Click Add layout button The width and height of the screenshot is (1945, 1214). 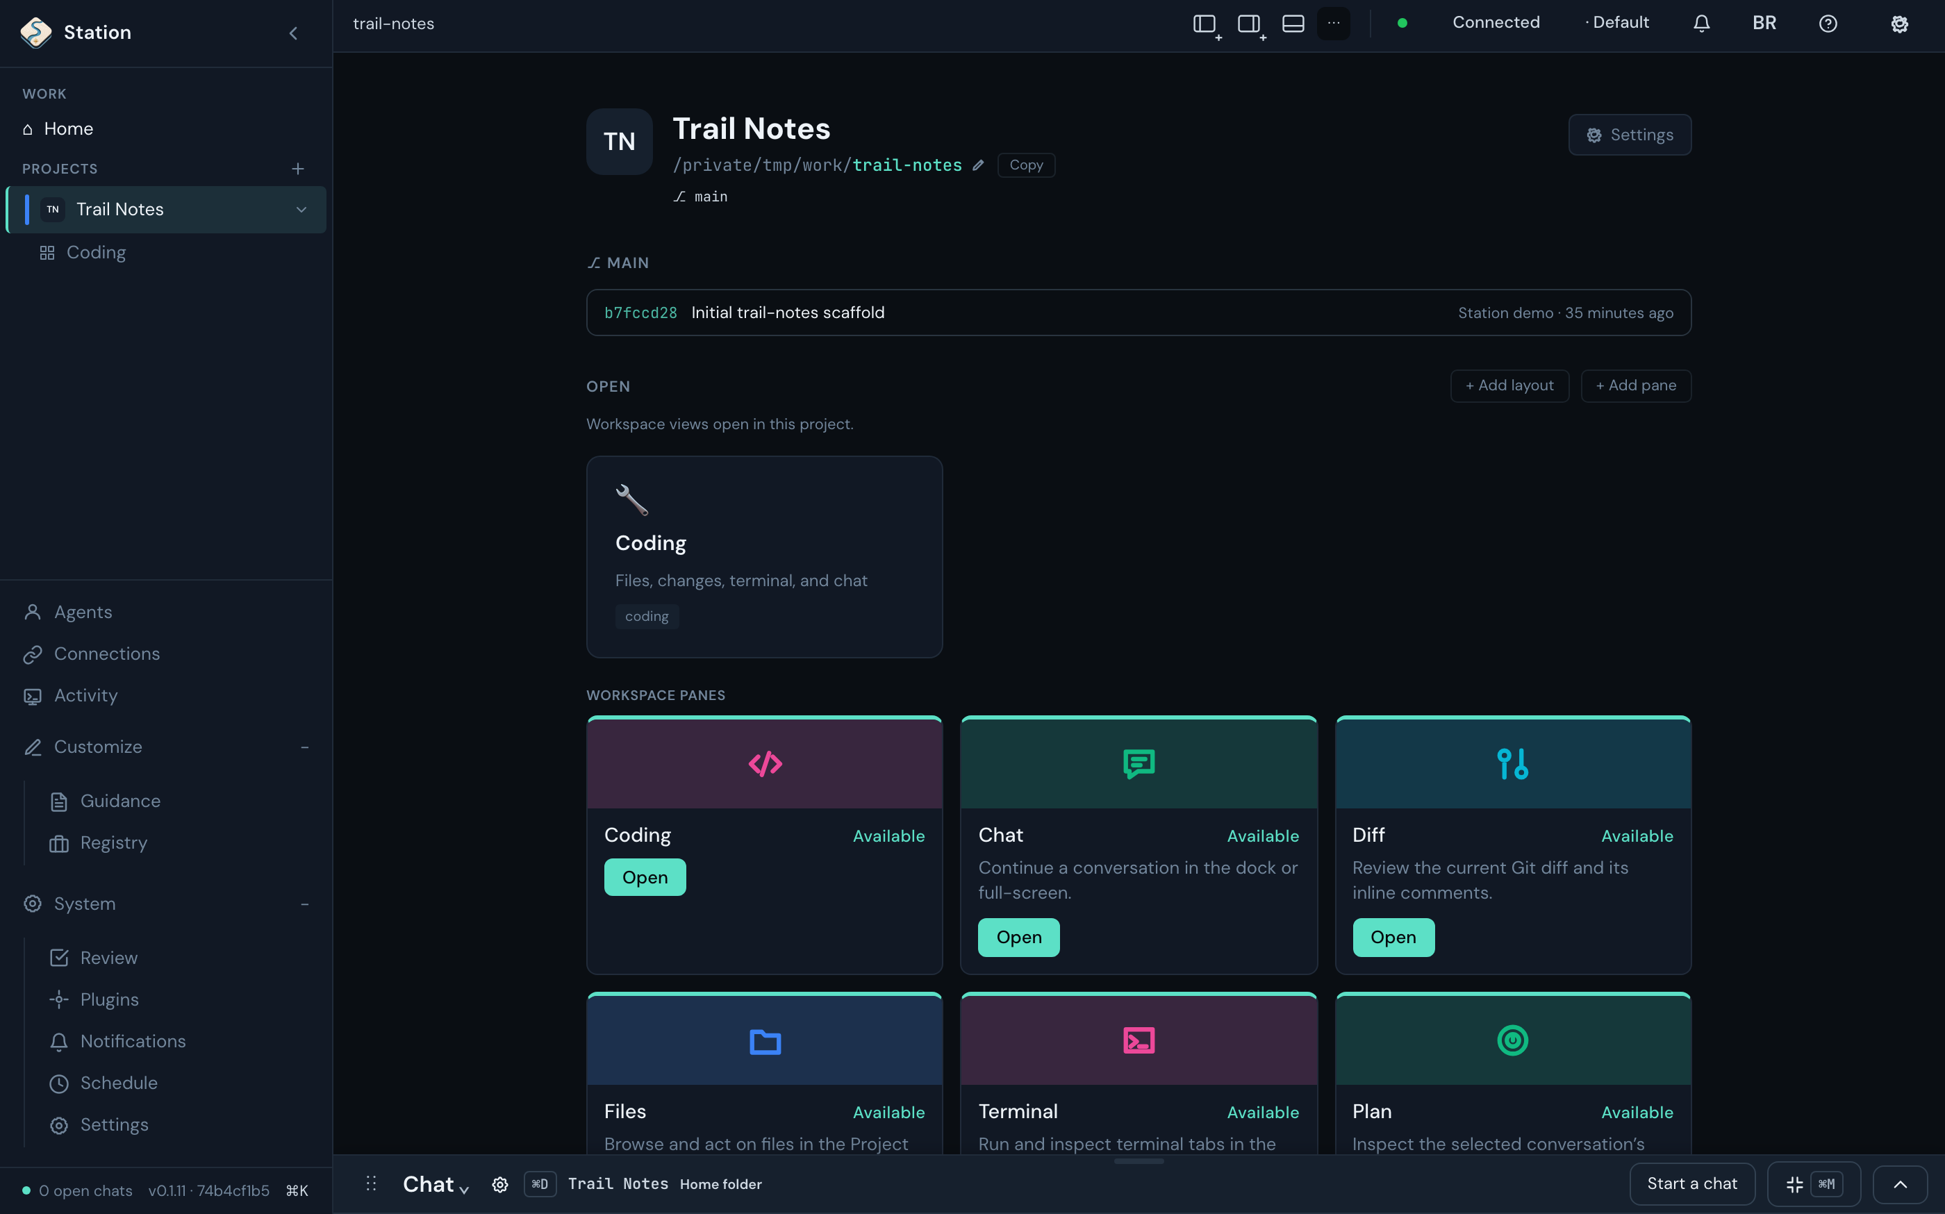[x=1509, y=386]
